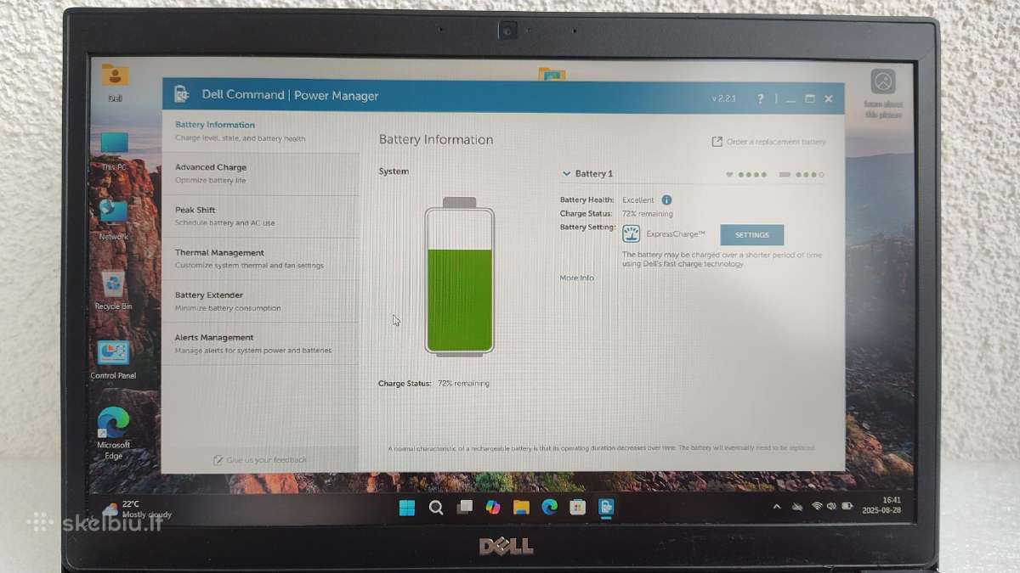Click the external-link icon beside Order replacement
Screen dimensions: 1020x573
(717, 142)
